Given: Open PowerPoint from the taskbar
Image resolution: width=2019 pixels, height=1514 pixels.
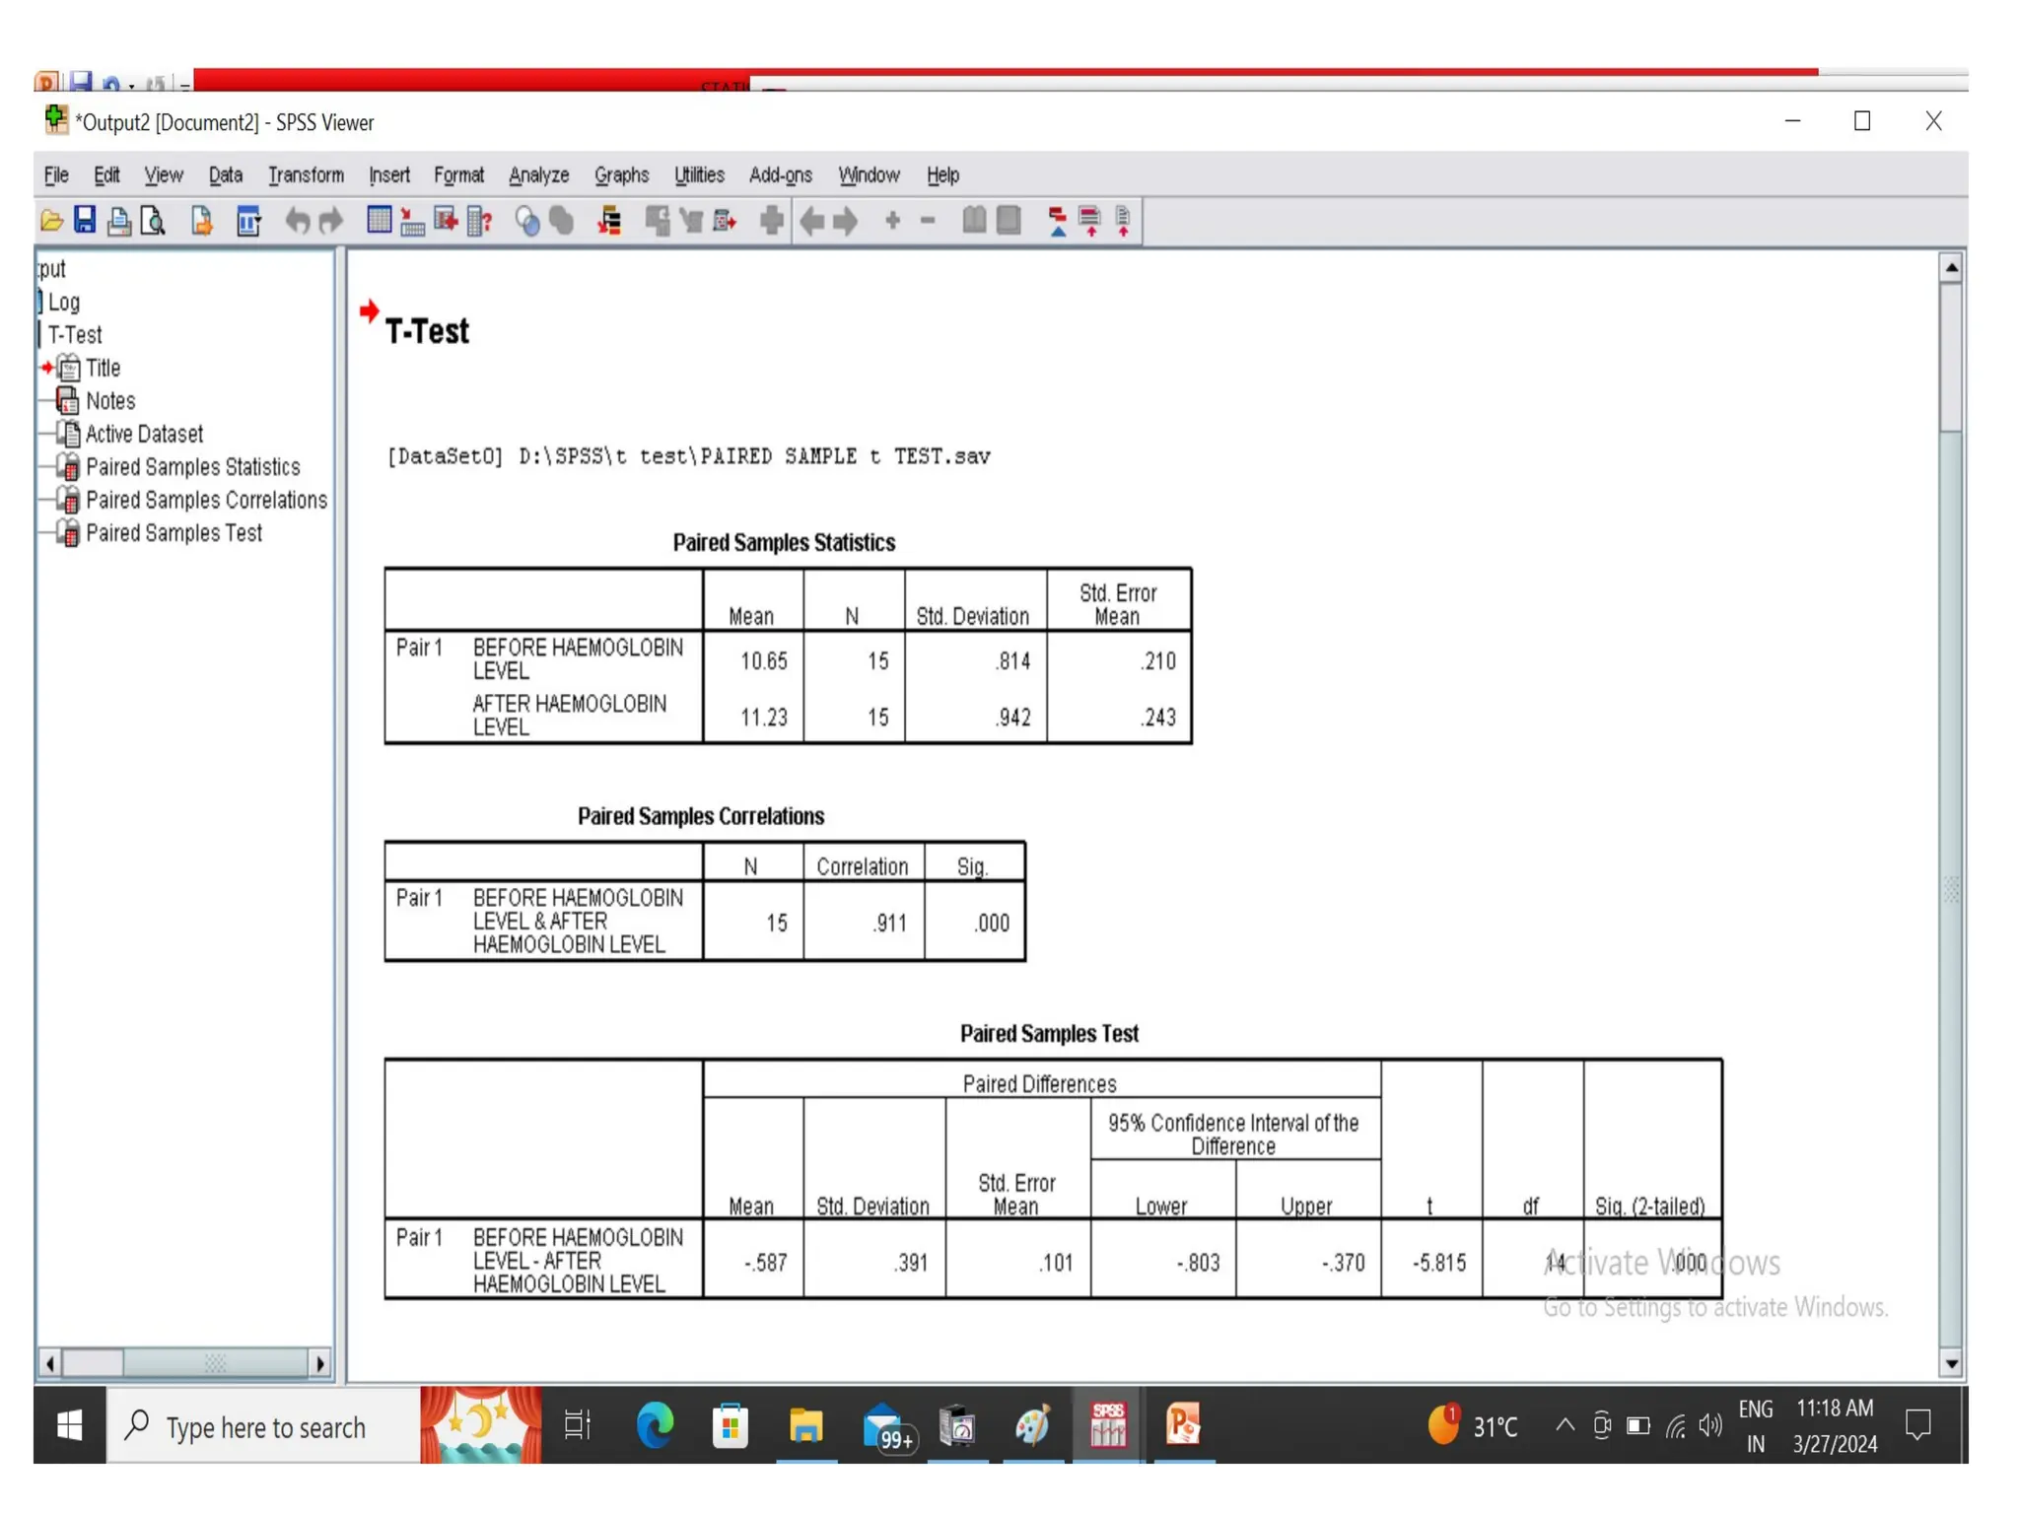Looking at the screenshot, I should coord(1183,1425).
